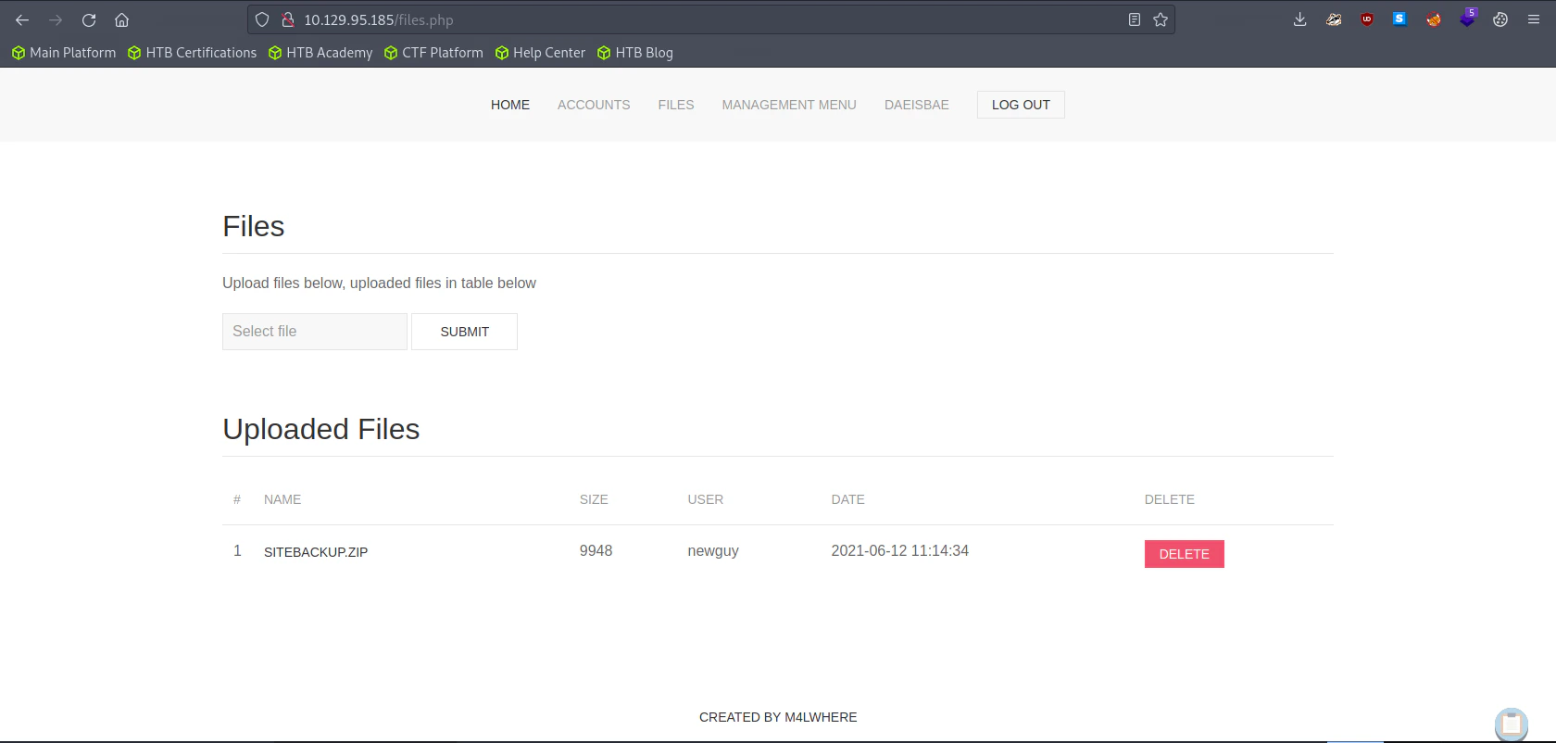Click the uBlock Origin extension icon
Image resolution: width=1556 pixels, height=743 pixels.
(1367, 19)
